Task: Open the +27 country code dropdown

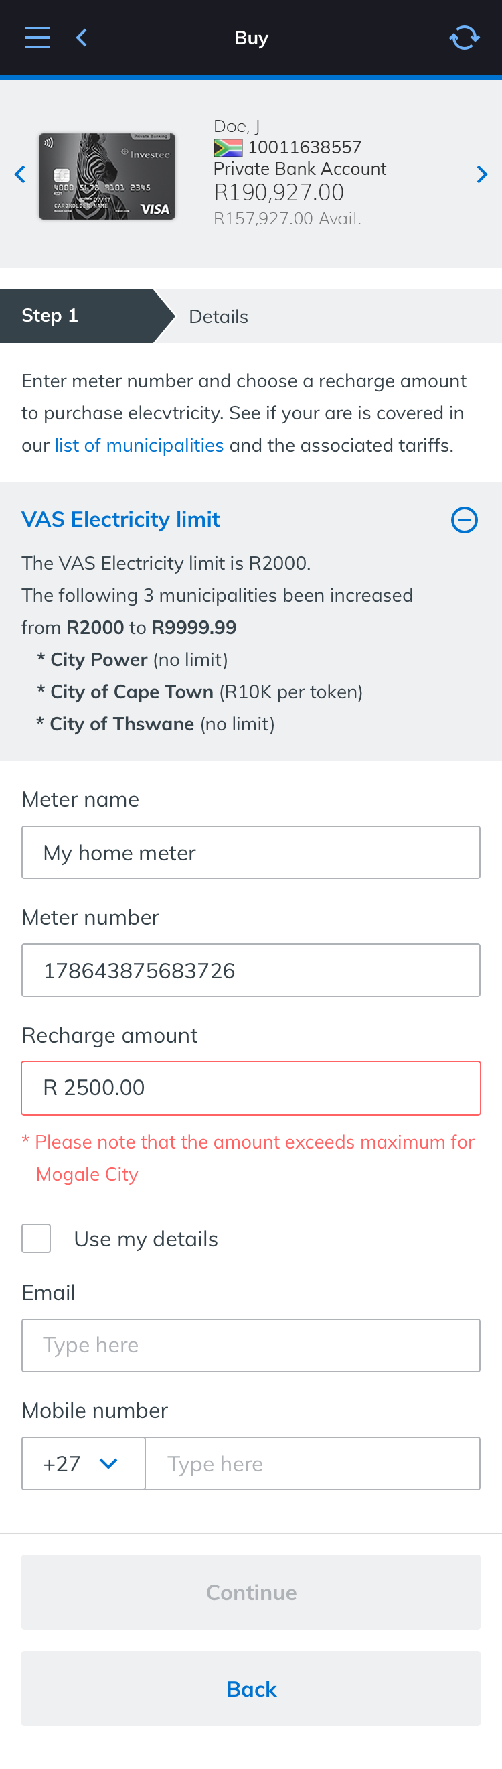Action: 83,1463
